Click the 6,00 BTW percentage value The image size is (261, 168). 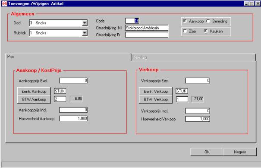click(76, 98)
